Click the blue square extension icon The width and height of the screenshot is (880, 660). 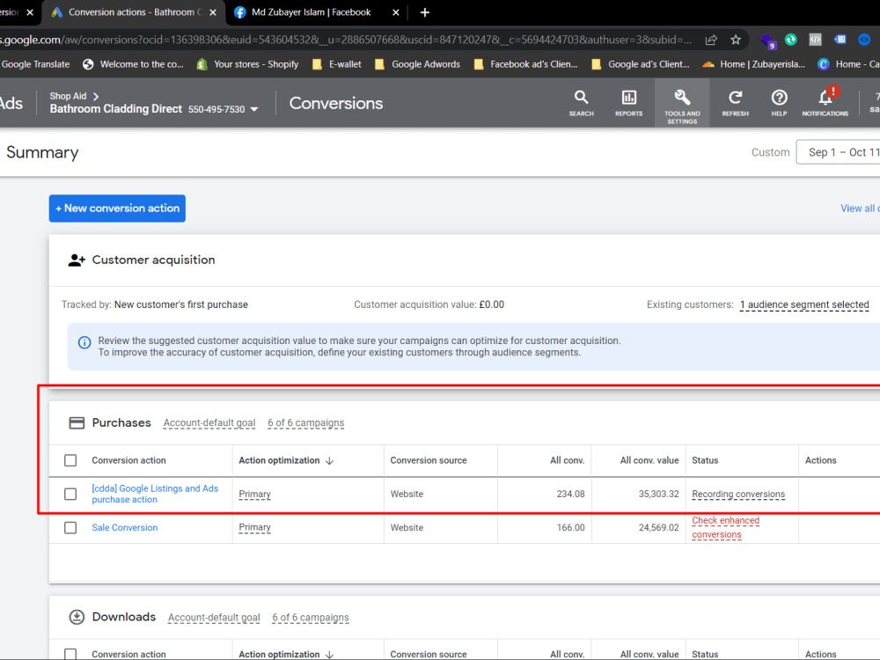point(840,40)
